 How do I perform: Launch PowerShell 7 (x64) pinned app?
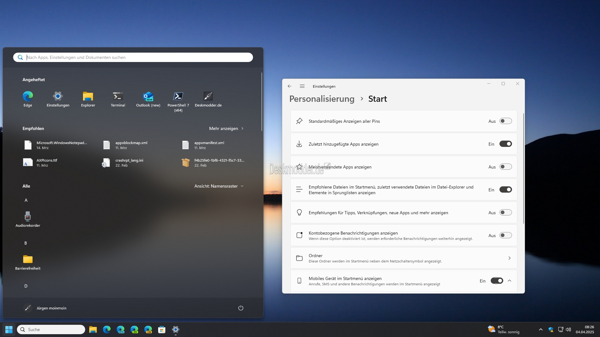coord(178,101)
